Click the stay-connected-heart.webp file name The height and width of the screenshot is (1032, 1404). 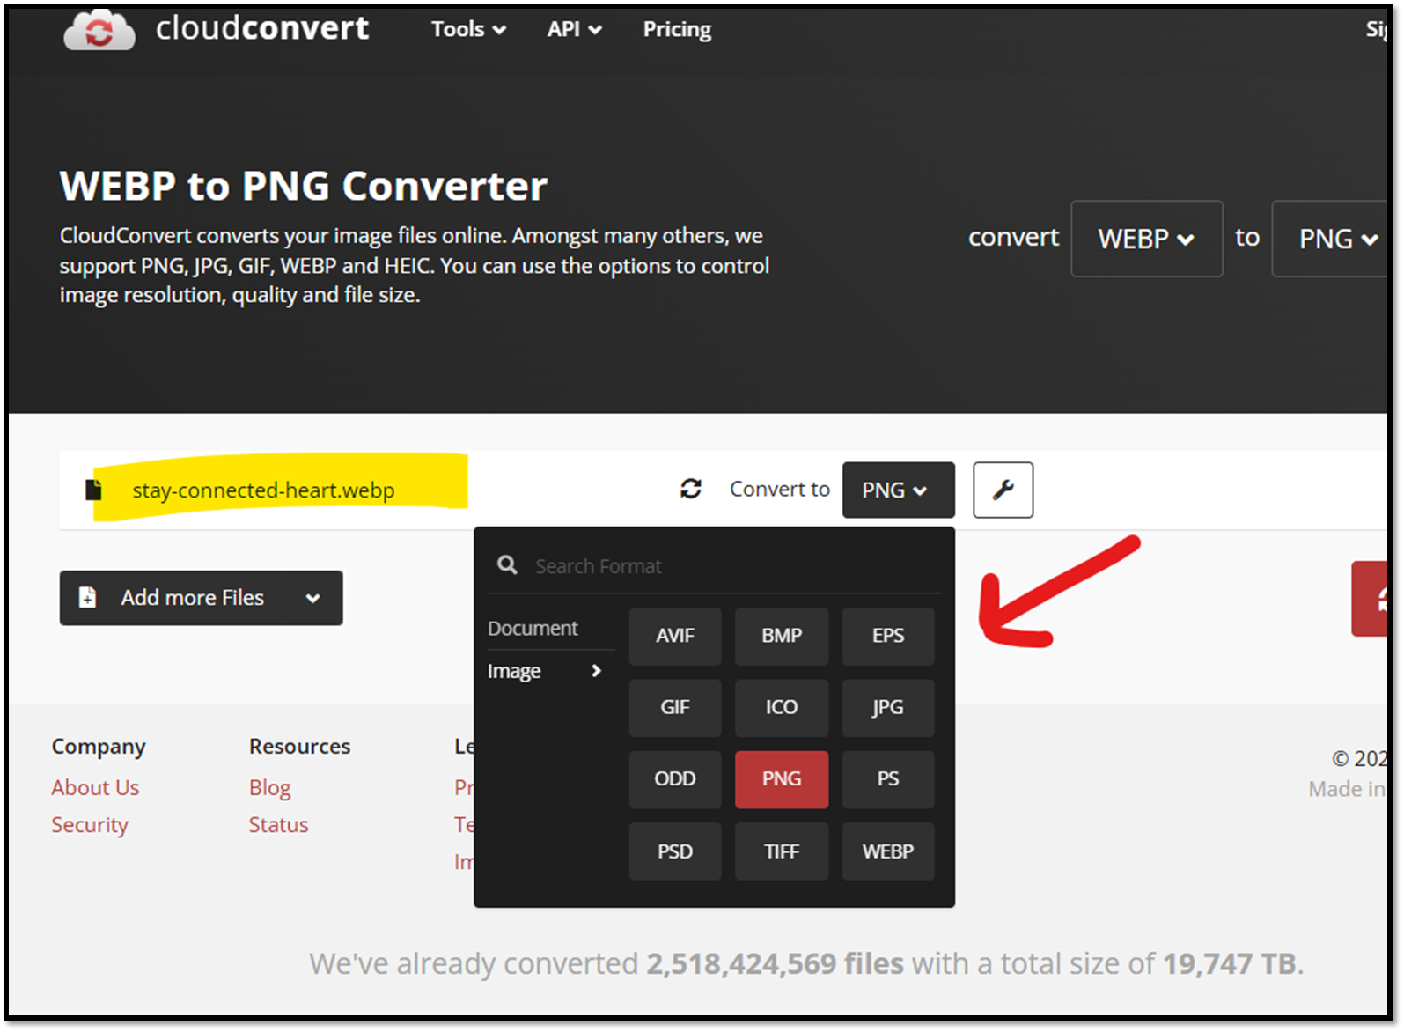coord(263,490)
